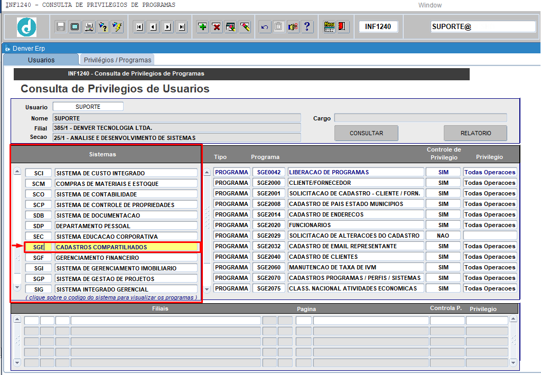Click the Sistemas list scroll-up arrow
541x375 pixels.
coord(17,172)
